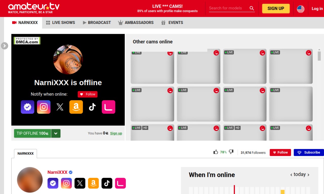324x194 pixels.
Task: Click the 31,974 Followers count
Action: click(x=253, y=153)
